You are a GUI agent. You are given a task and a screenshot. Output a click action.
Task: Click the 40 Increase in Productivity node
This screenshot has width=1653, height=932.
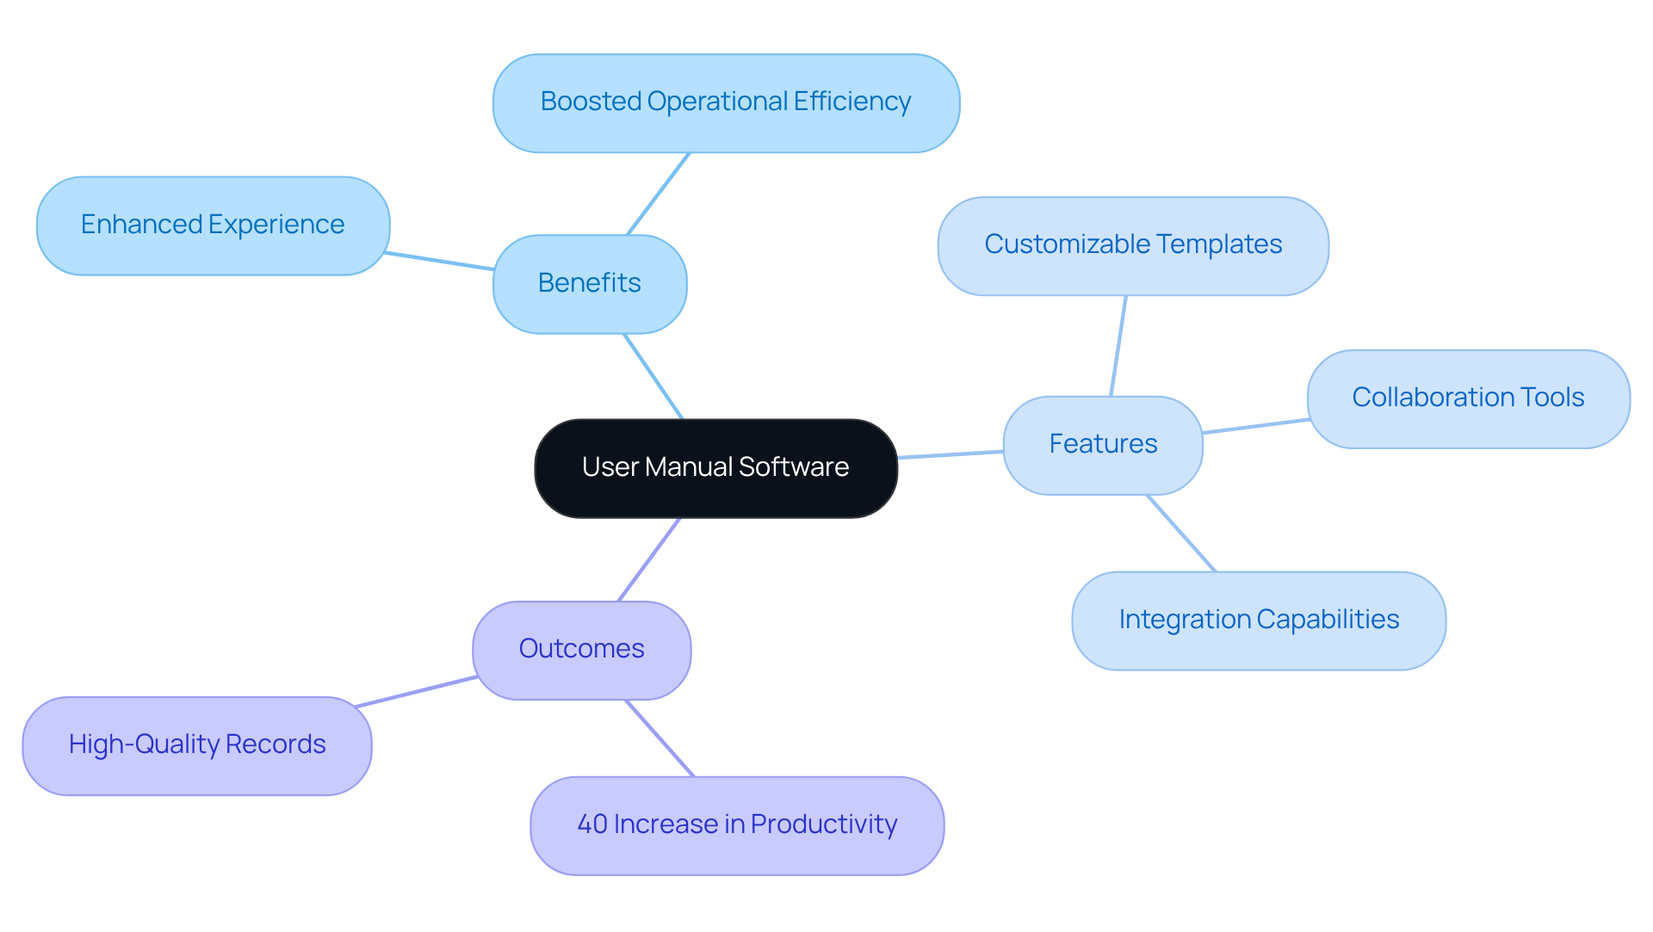(x=737, y=824)
